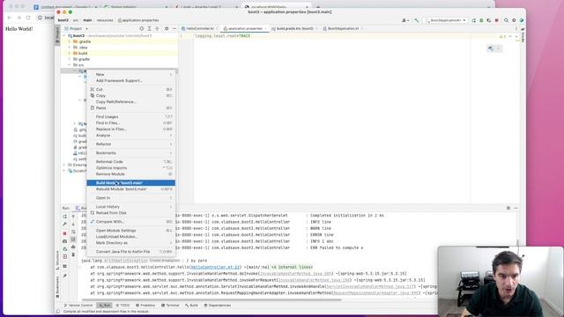
Task: Choose Find in Files in context menu
Action: point(131,123)
